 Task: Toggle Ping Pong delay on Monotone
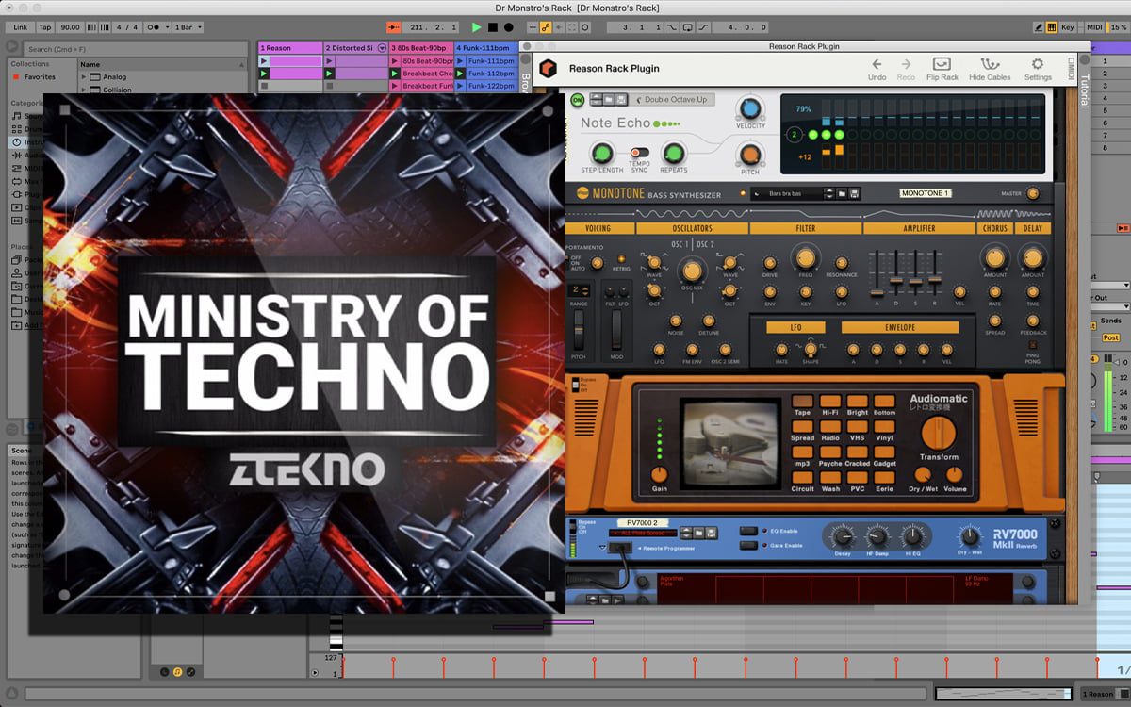[1032, 344]
